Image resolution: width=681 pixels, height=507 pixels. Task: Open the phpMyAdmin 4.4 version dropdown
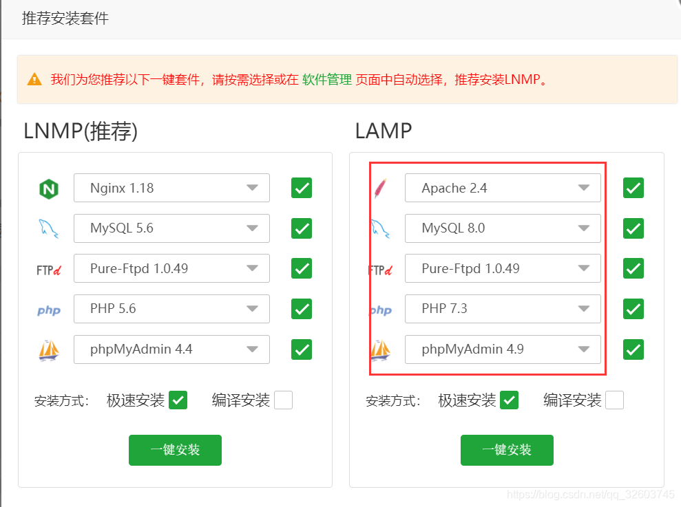(171, 349)
